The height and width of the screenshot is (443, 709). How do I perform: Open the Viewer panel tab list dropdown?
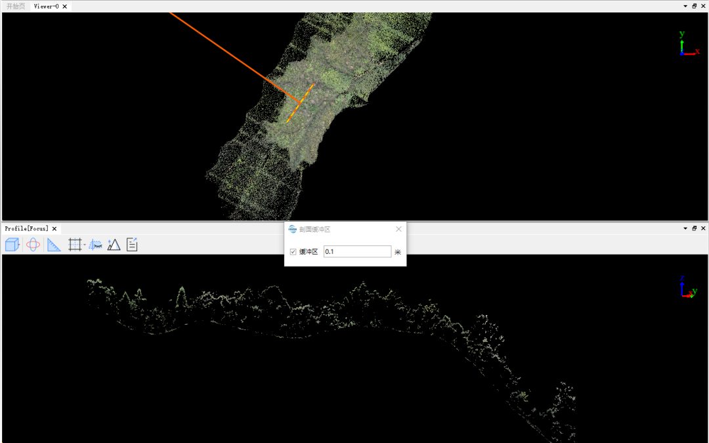click(685, 7)
